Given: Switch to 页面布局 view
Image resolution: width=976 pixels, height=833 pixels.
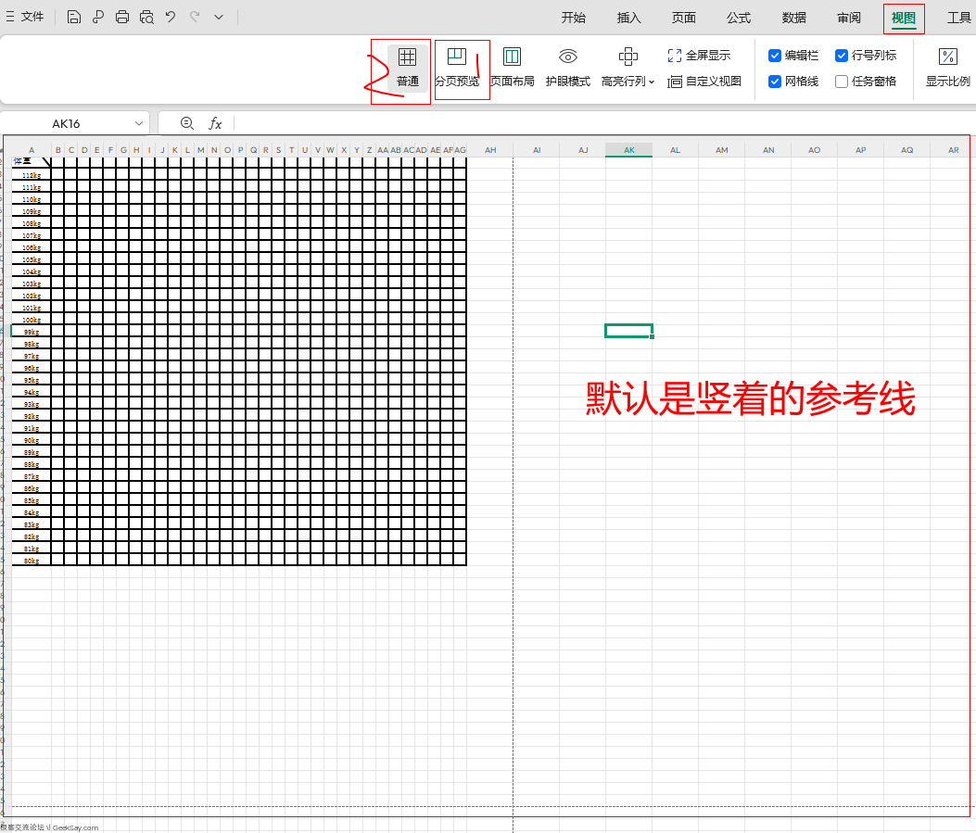Looking at the screenshot, I should click(x=513, y=69).
